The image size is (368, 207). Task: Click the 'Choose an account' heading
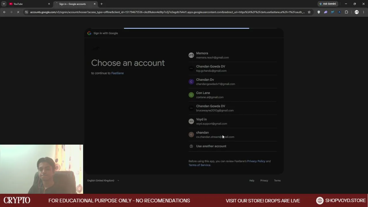(128, 63)
